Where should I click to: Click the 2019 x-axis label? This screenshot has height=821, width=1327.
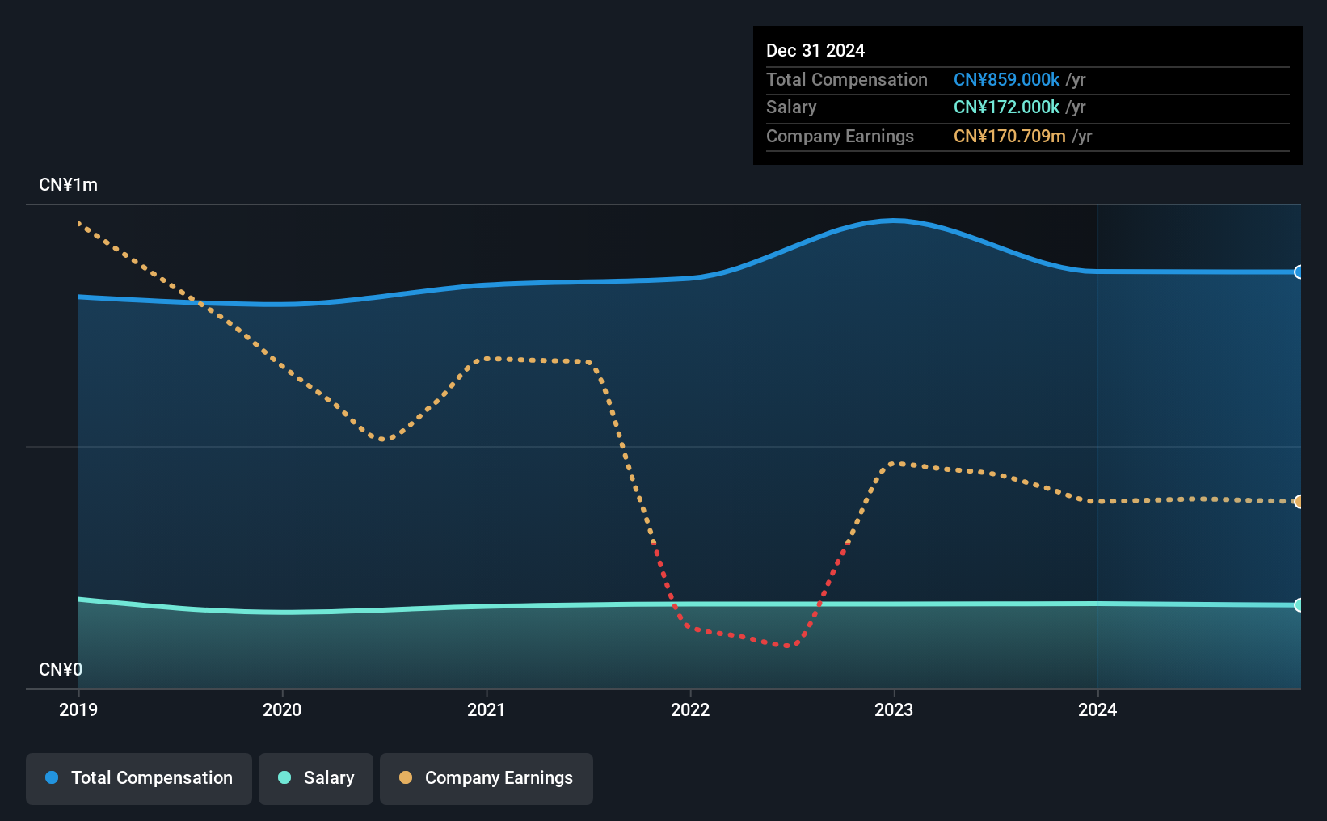click(x=78, y=709)
